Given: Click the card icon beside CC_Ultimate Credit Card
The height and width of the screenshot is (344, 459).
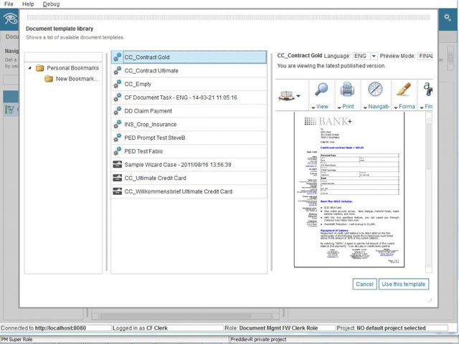Looking at the screenshot, I should coord(118,178).
